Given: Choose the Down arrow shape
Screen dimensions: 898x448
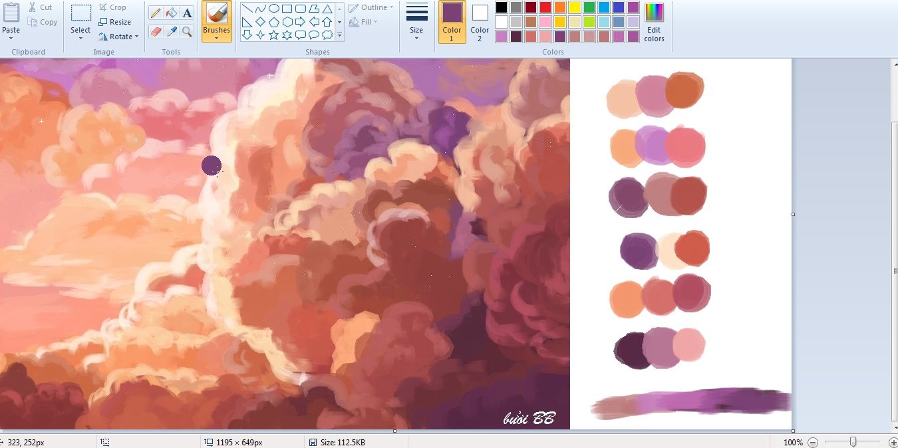Looking at the screenshot, I should (247, 35).
